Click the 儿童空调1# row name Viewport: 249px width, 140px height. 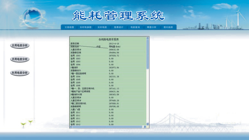(76, 50)
